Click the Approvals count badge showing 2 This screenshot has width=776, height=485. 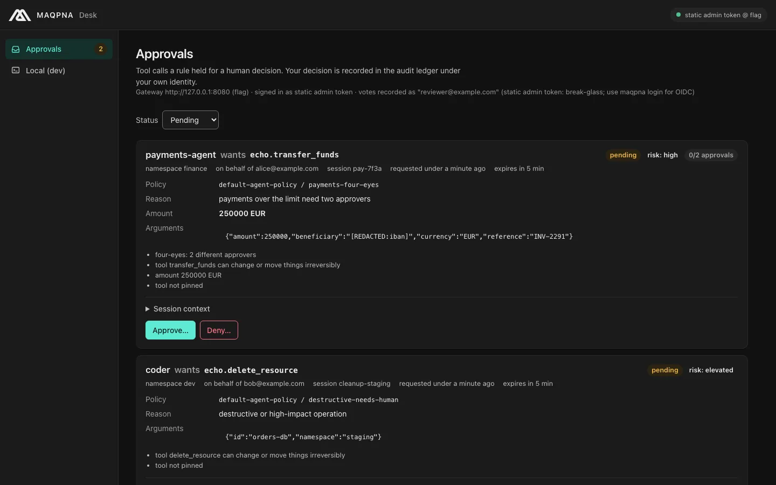coord(101,49)
